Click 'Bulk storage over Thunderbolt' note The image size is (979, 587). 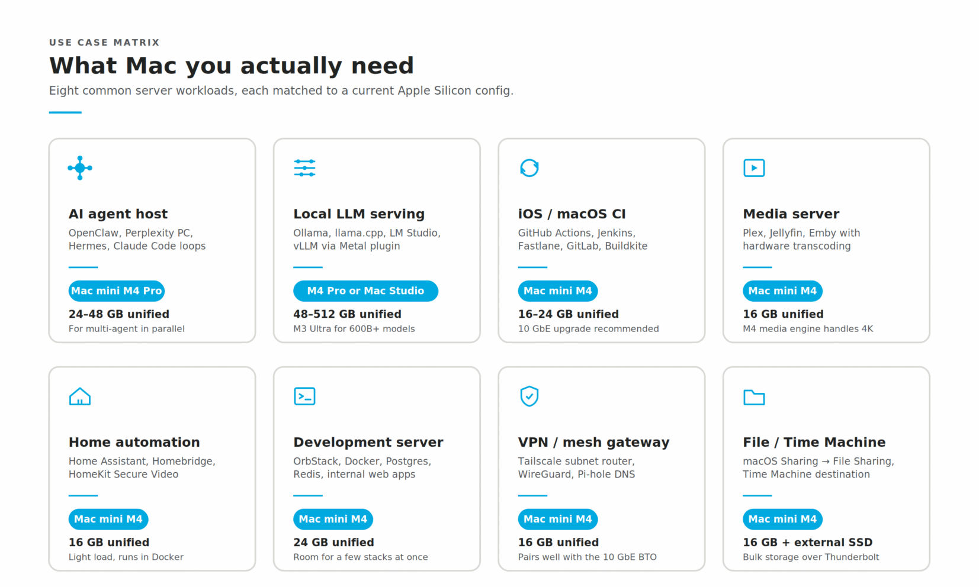[x=811, y=557]
